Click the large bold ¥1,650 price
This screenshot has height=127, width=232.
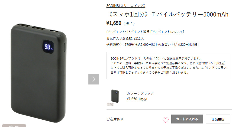click(114, 23)
